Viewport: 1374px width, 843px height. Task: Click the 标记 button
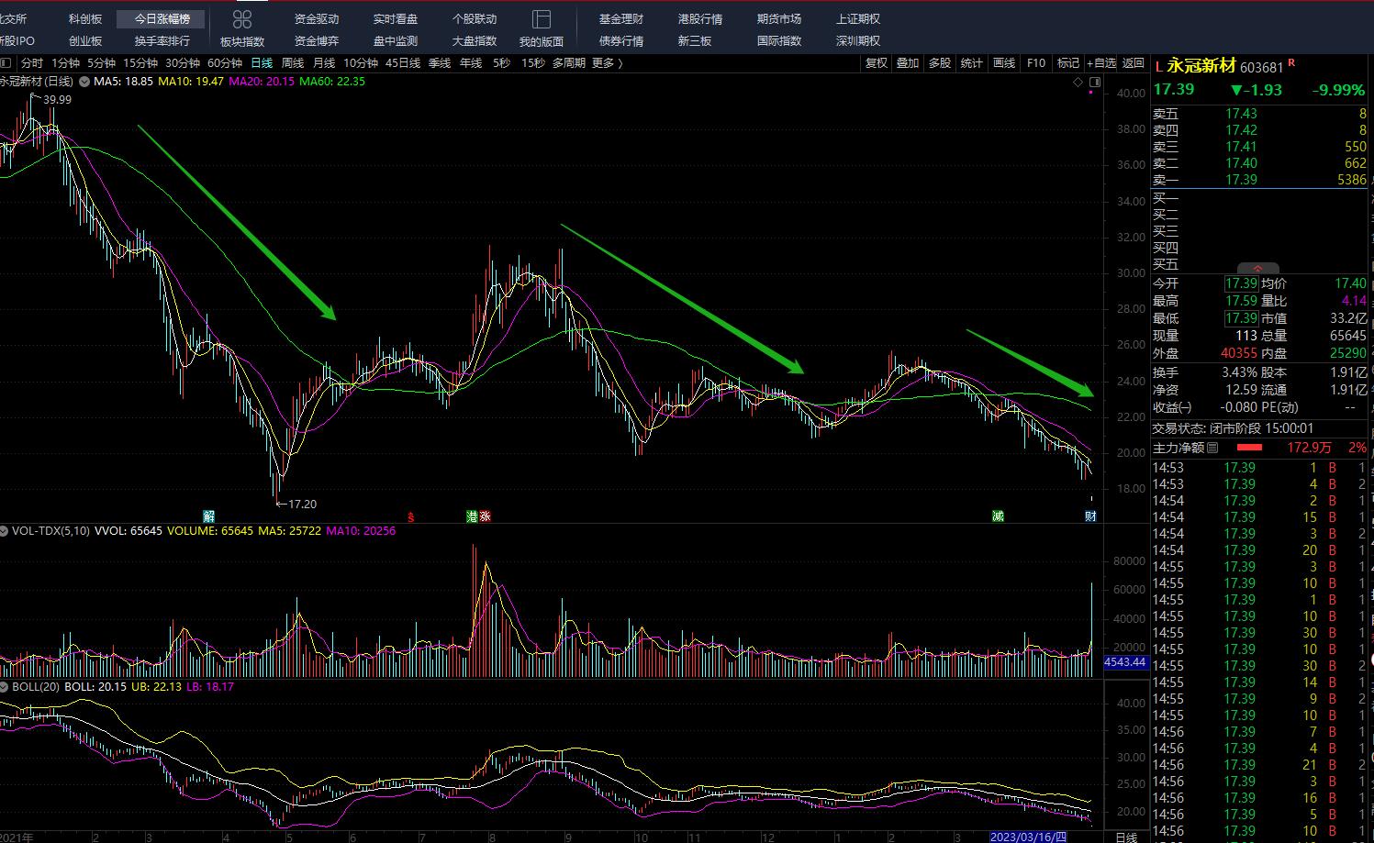(1068, 63)
